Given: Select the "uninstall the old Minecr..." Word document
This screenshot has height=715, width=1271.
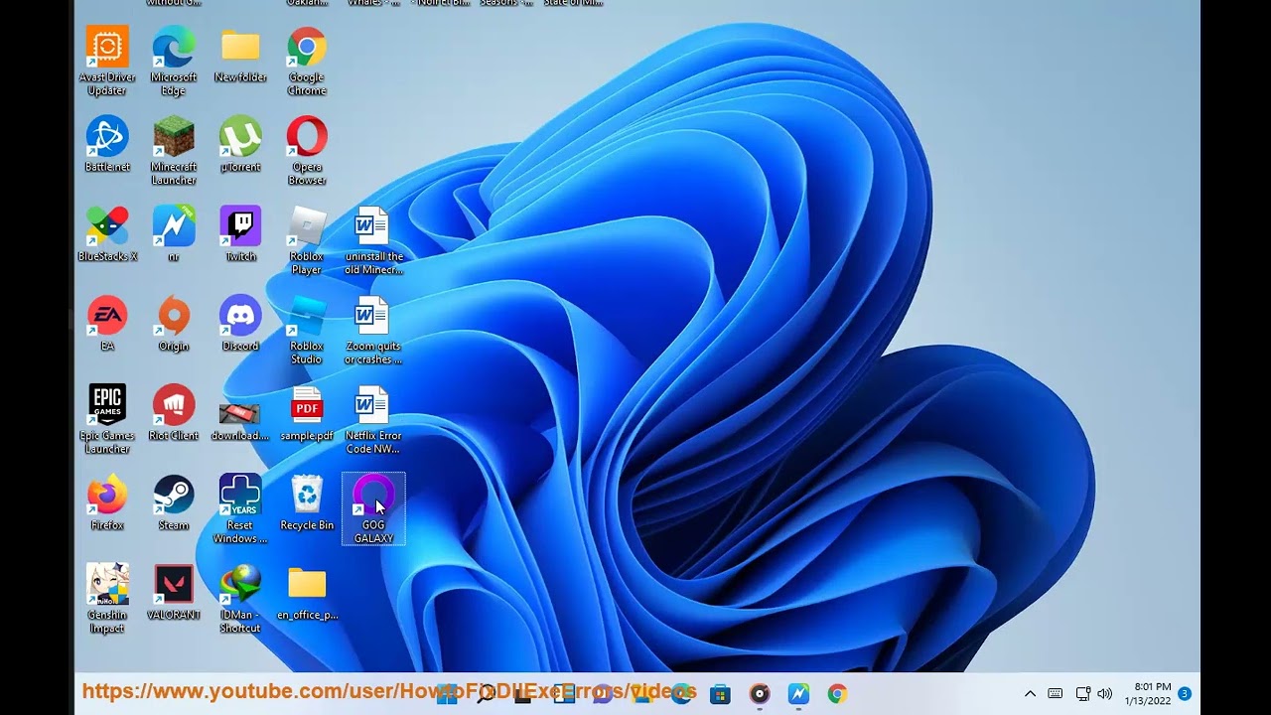Looking at the screenshot, I should click(x=373, y=239).
